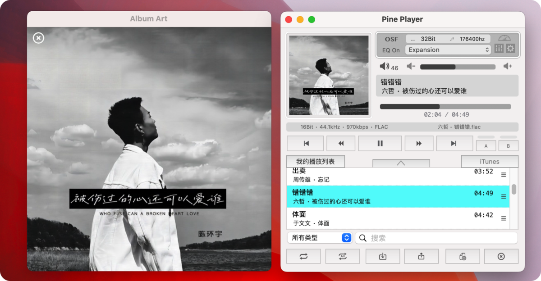Image resolution: width=541 pixels, height=281 pixels.
Task: Click the 周传雄 · 忘记 artist line
Action: 311,180
